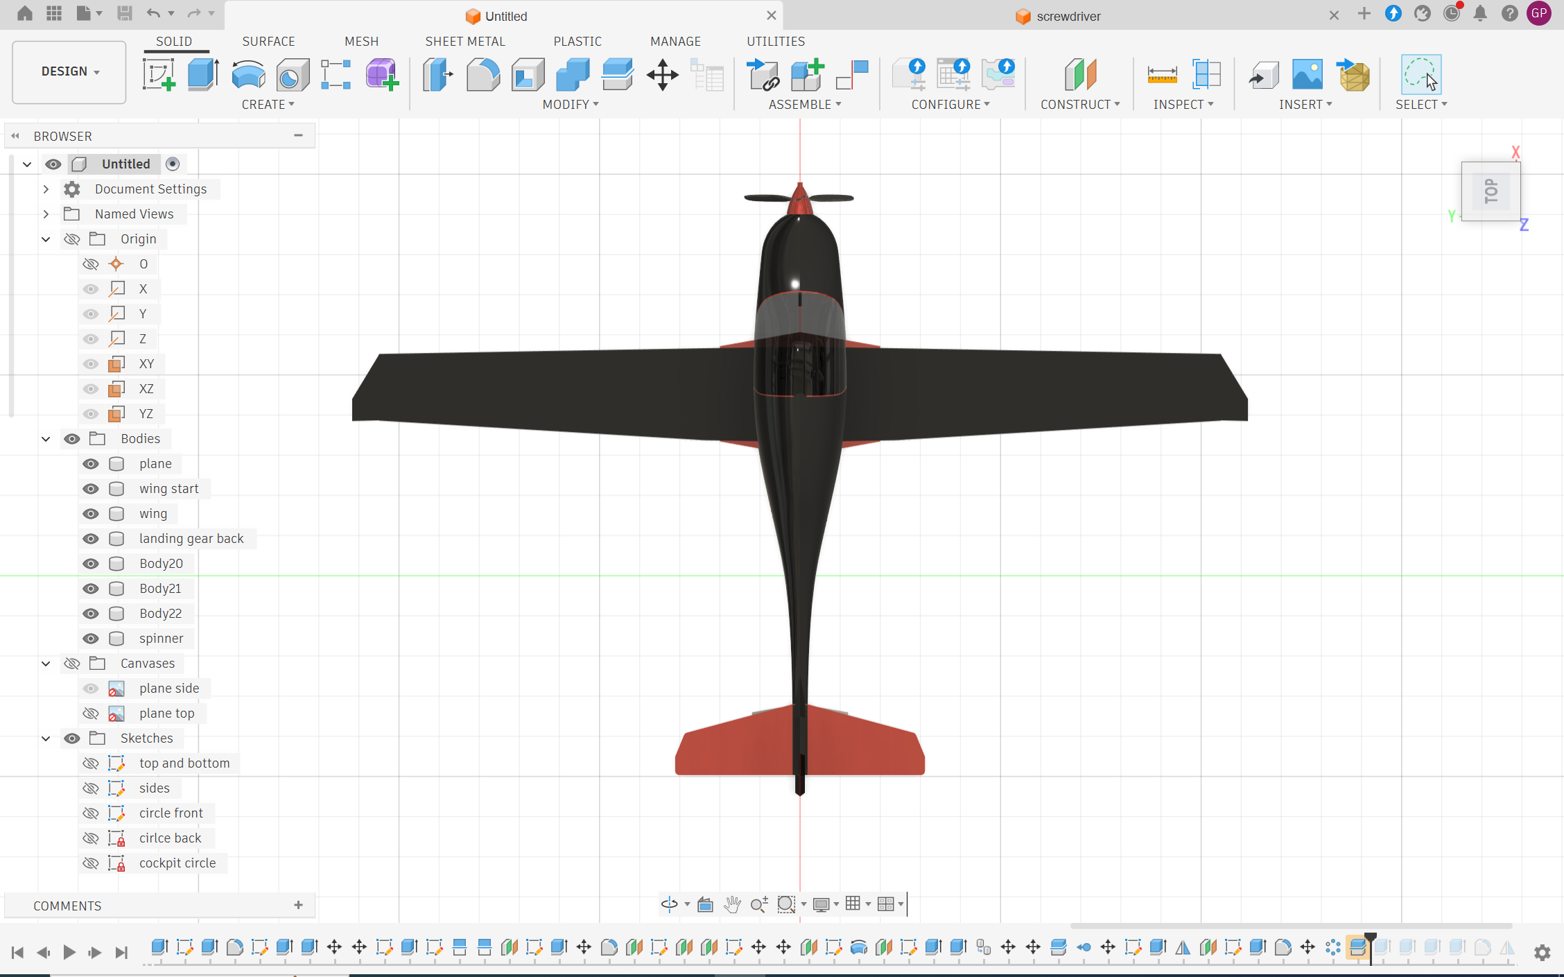The width and height of the screenshot is (1564, 977).
Task: Open the CONSTRUCT menu dropdown
Action: 1080,104
